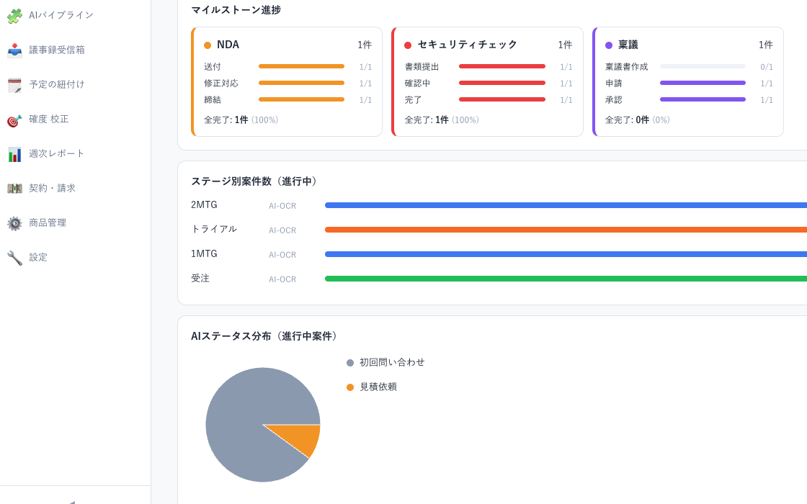Click the ステージ別案件数（進行中） heading
This screenshot has height=504, width=807.
[x=256, y=181]
